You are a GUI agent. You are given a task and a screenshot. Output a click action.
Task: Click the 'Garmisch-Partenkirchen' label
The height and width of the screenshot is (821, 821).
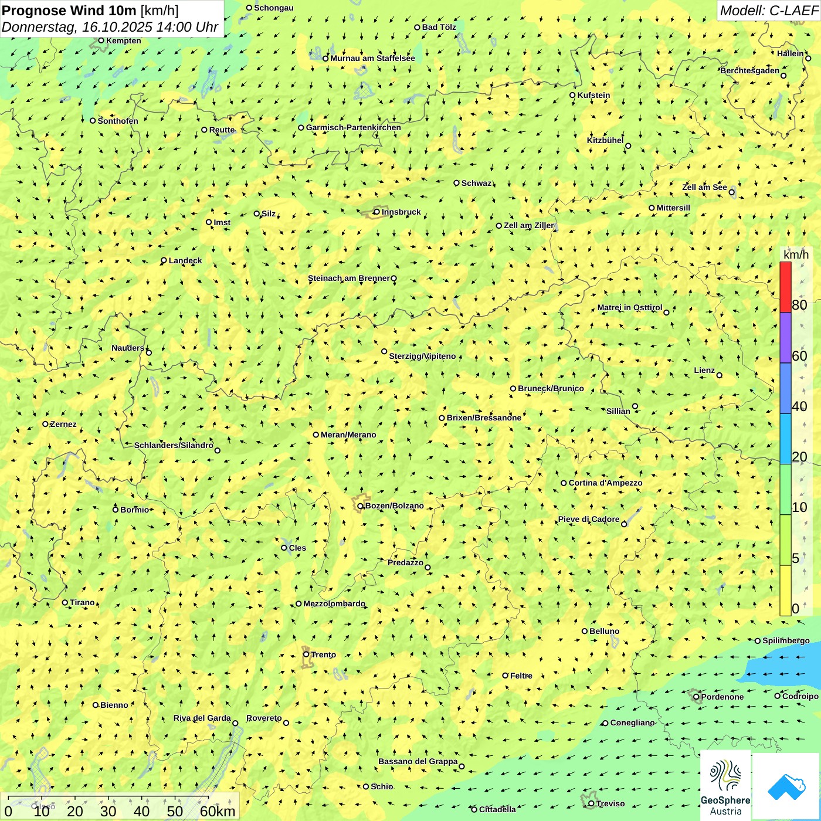tap(354, 127)
